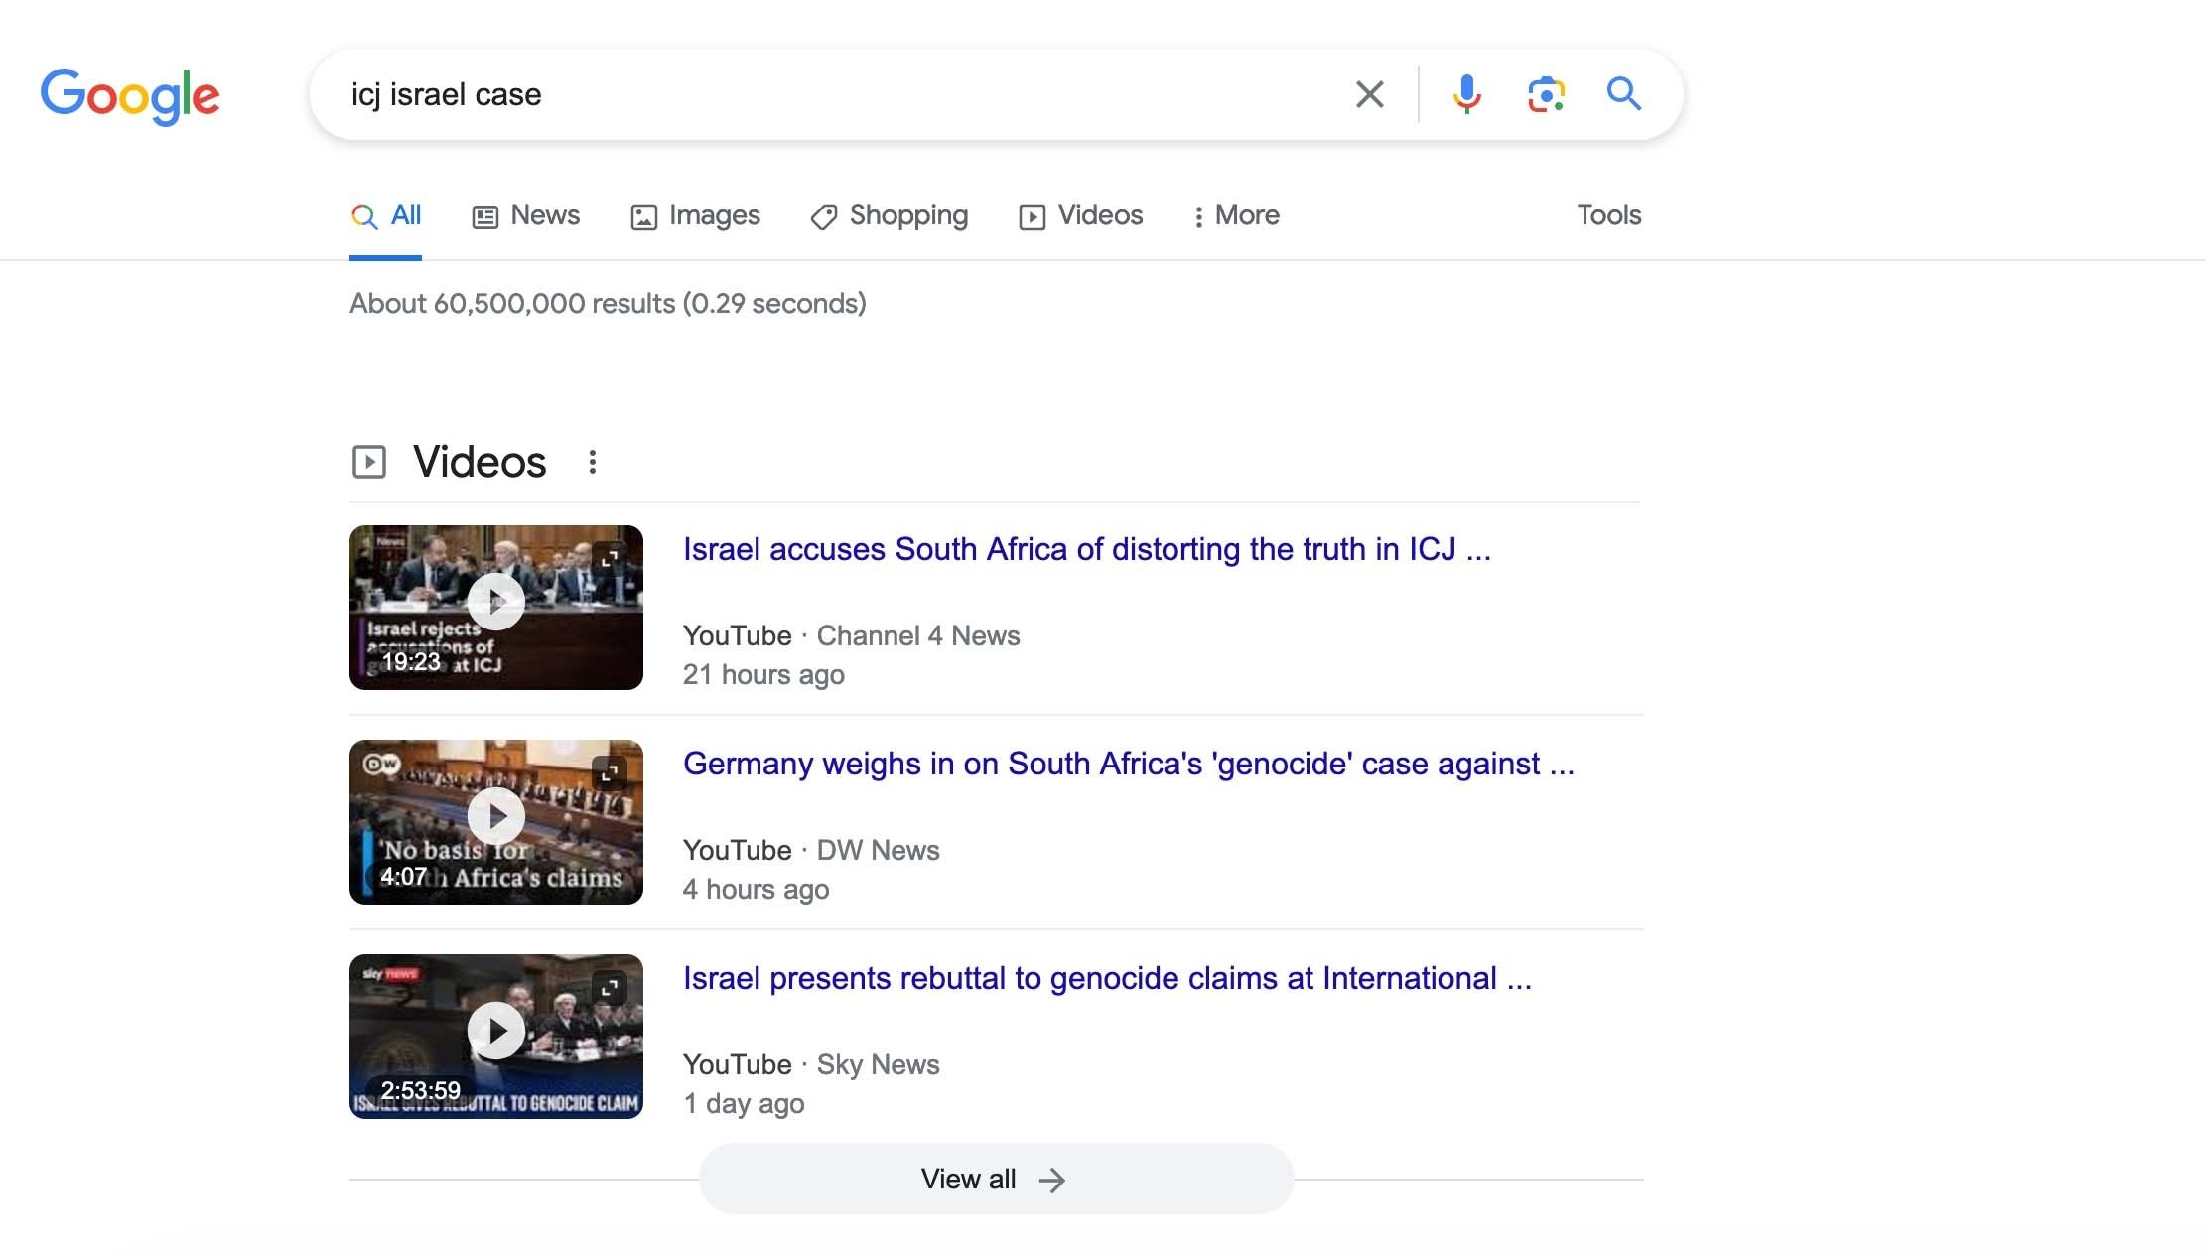Switch to the Videos tab
This screenshot has height=1255, width=2206.
(x=1081, y=215)
